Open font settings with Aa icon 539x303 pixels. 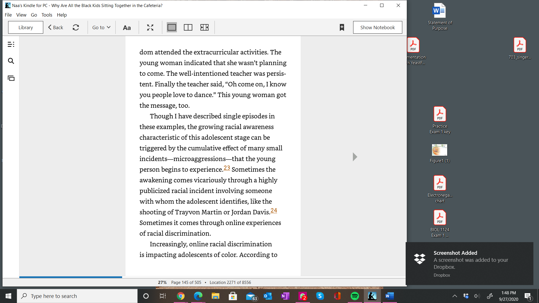127,27
